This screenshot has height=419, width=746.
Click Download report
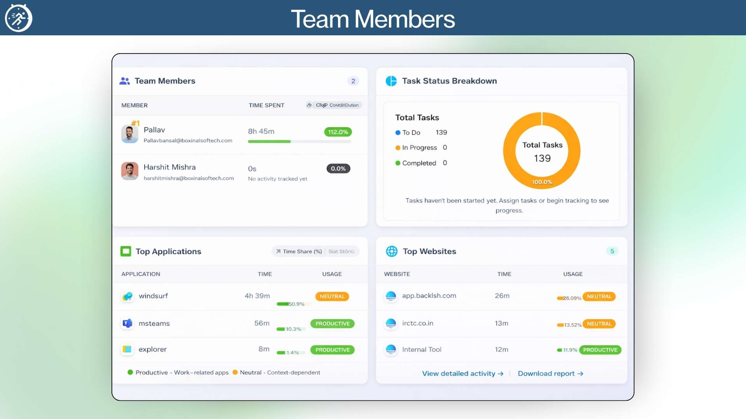tap(550, 373)
